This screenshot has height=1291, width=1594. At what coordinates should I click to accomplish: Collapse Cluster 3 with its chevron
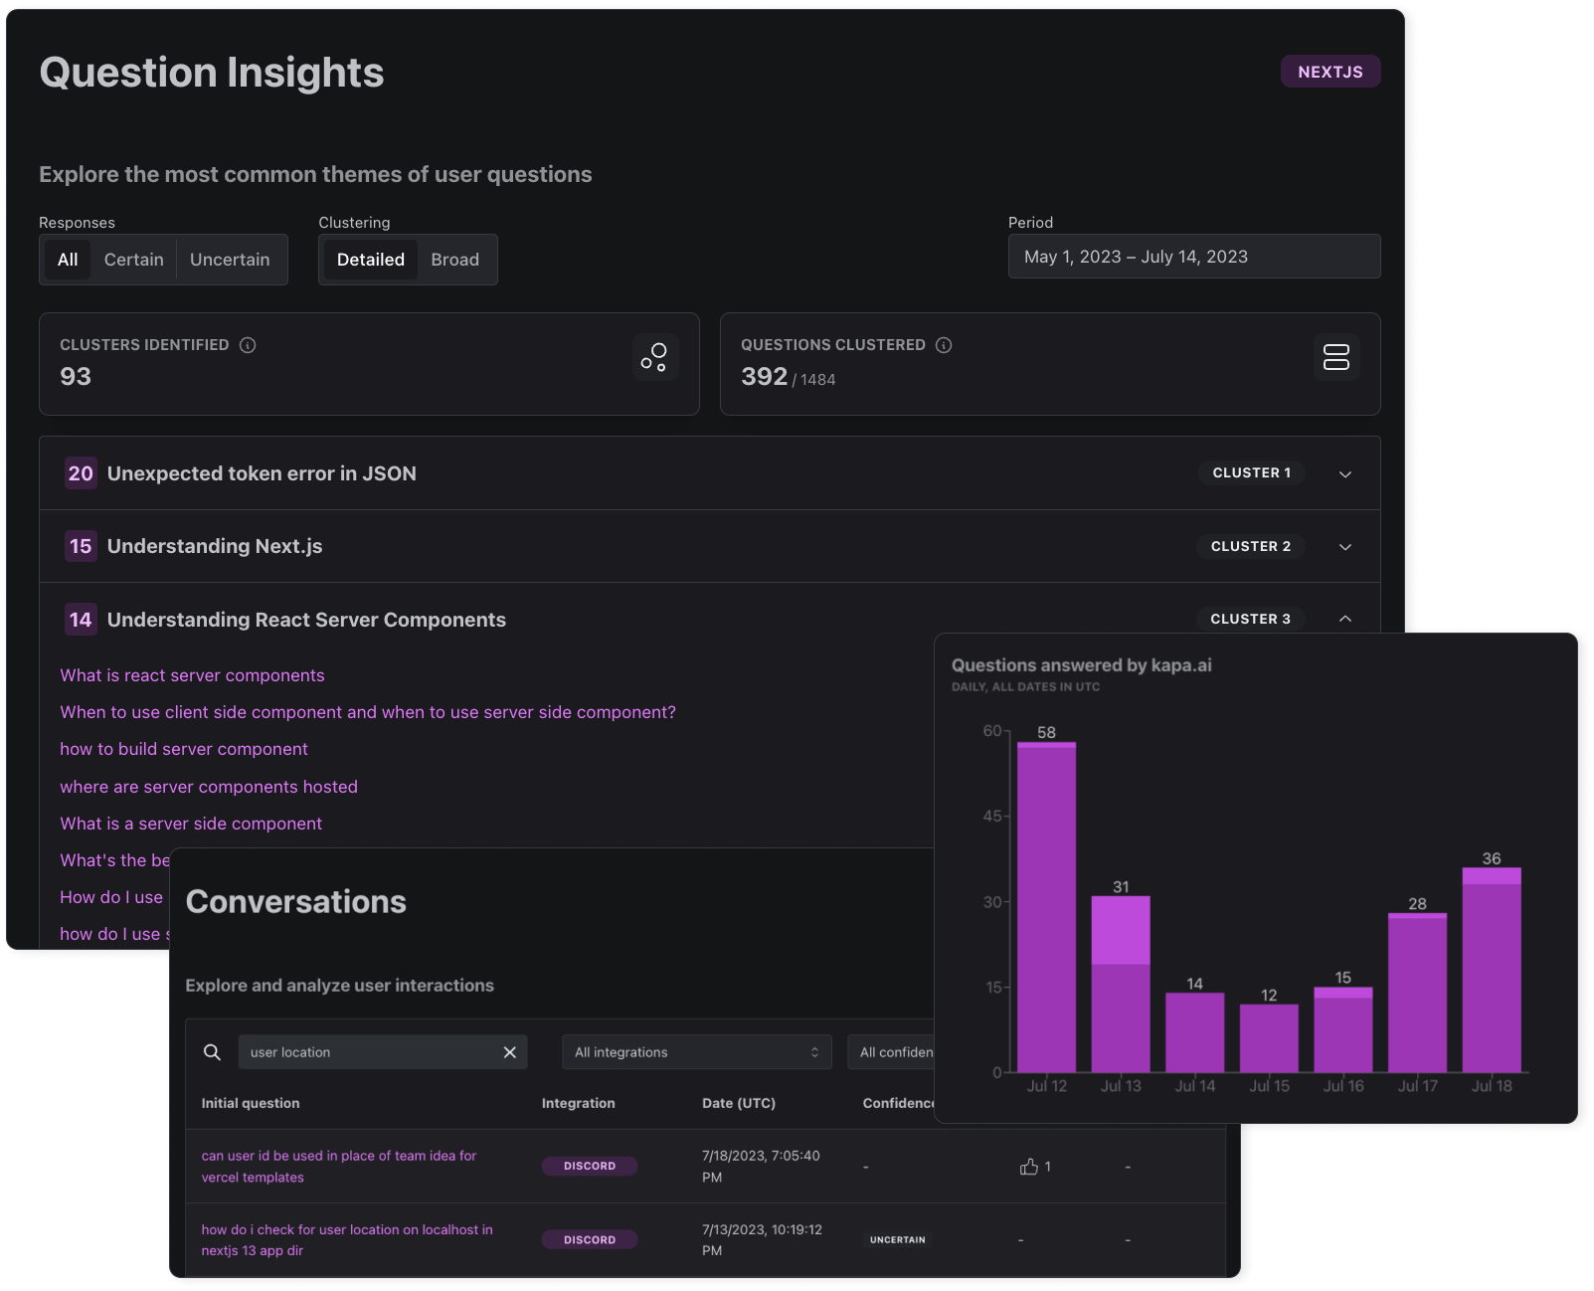pos(1345,619)
